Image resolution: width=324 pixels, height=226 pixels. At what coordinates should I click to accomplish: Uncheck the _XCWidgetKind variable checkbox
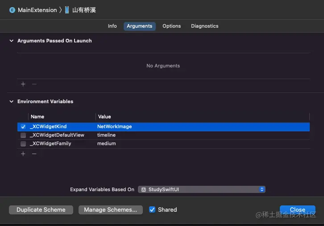pos(23,127)
